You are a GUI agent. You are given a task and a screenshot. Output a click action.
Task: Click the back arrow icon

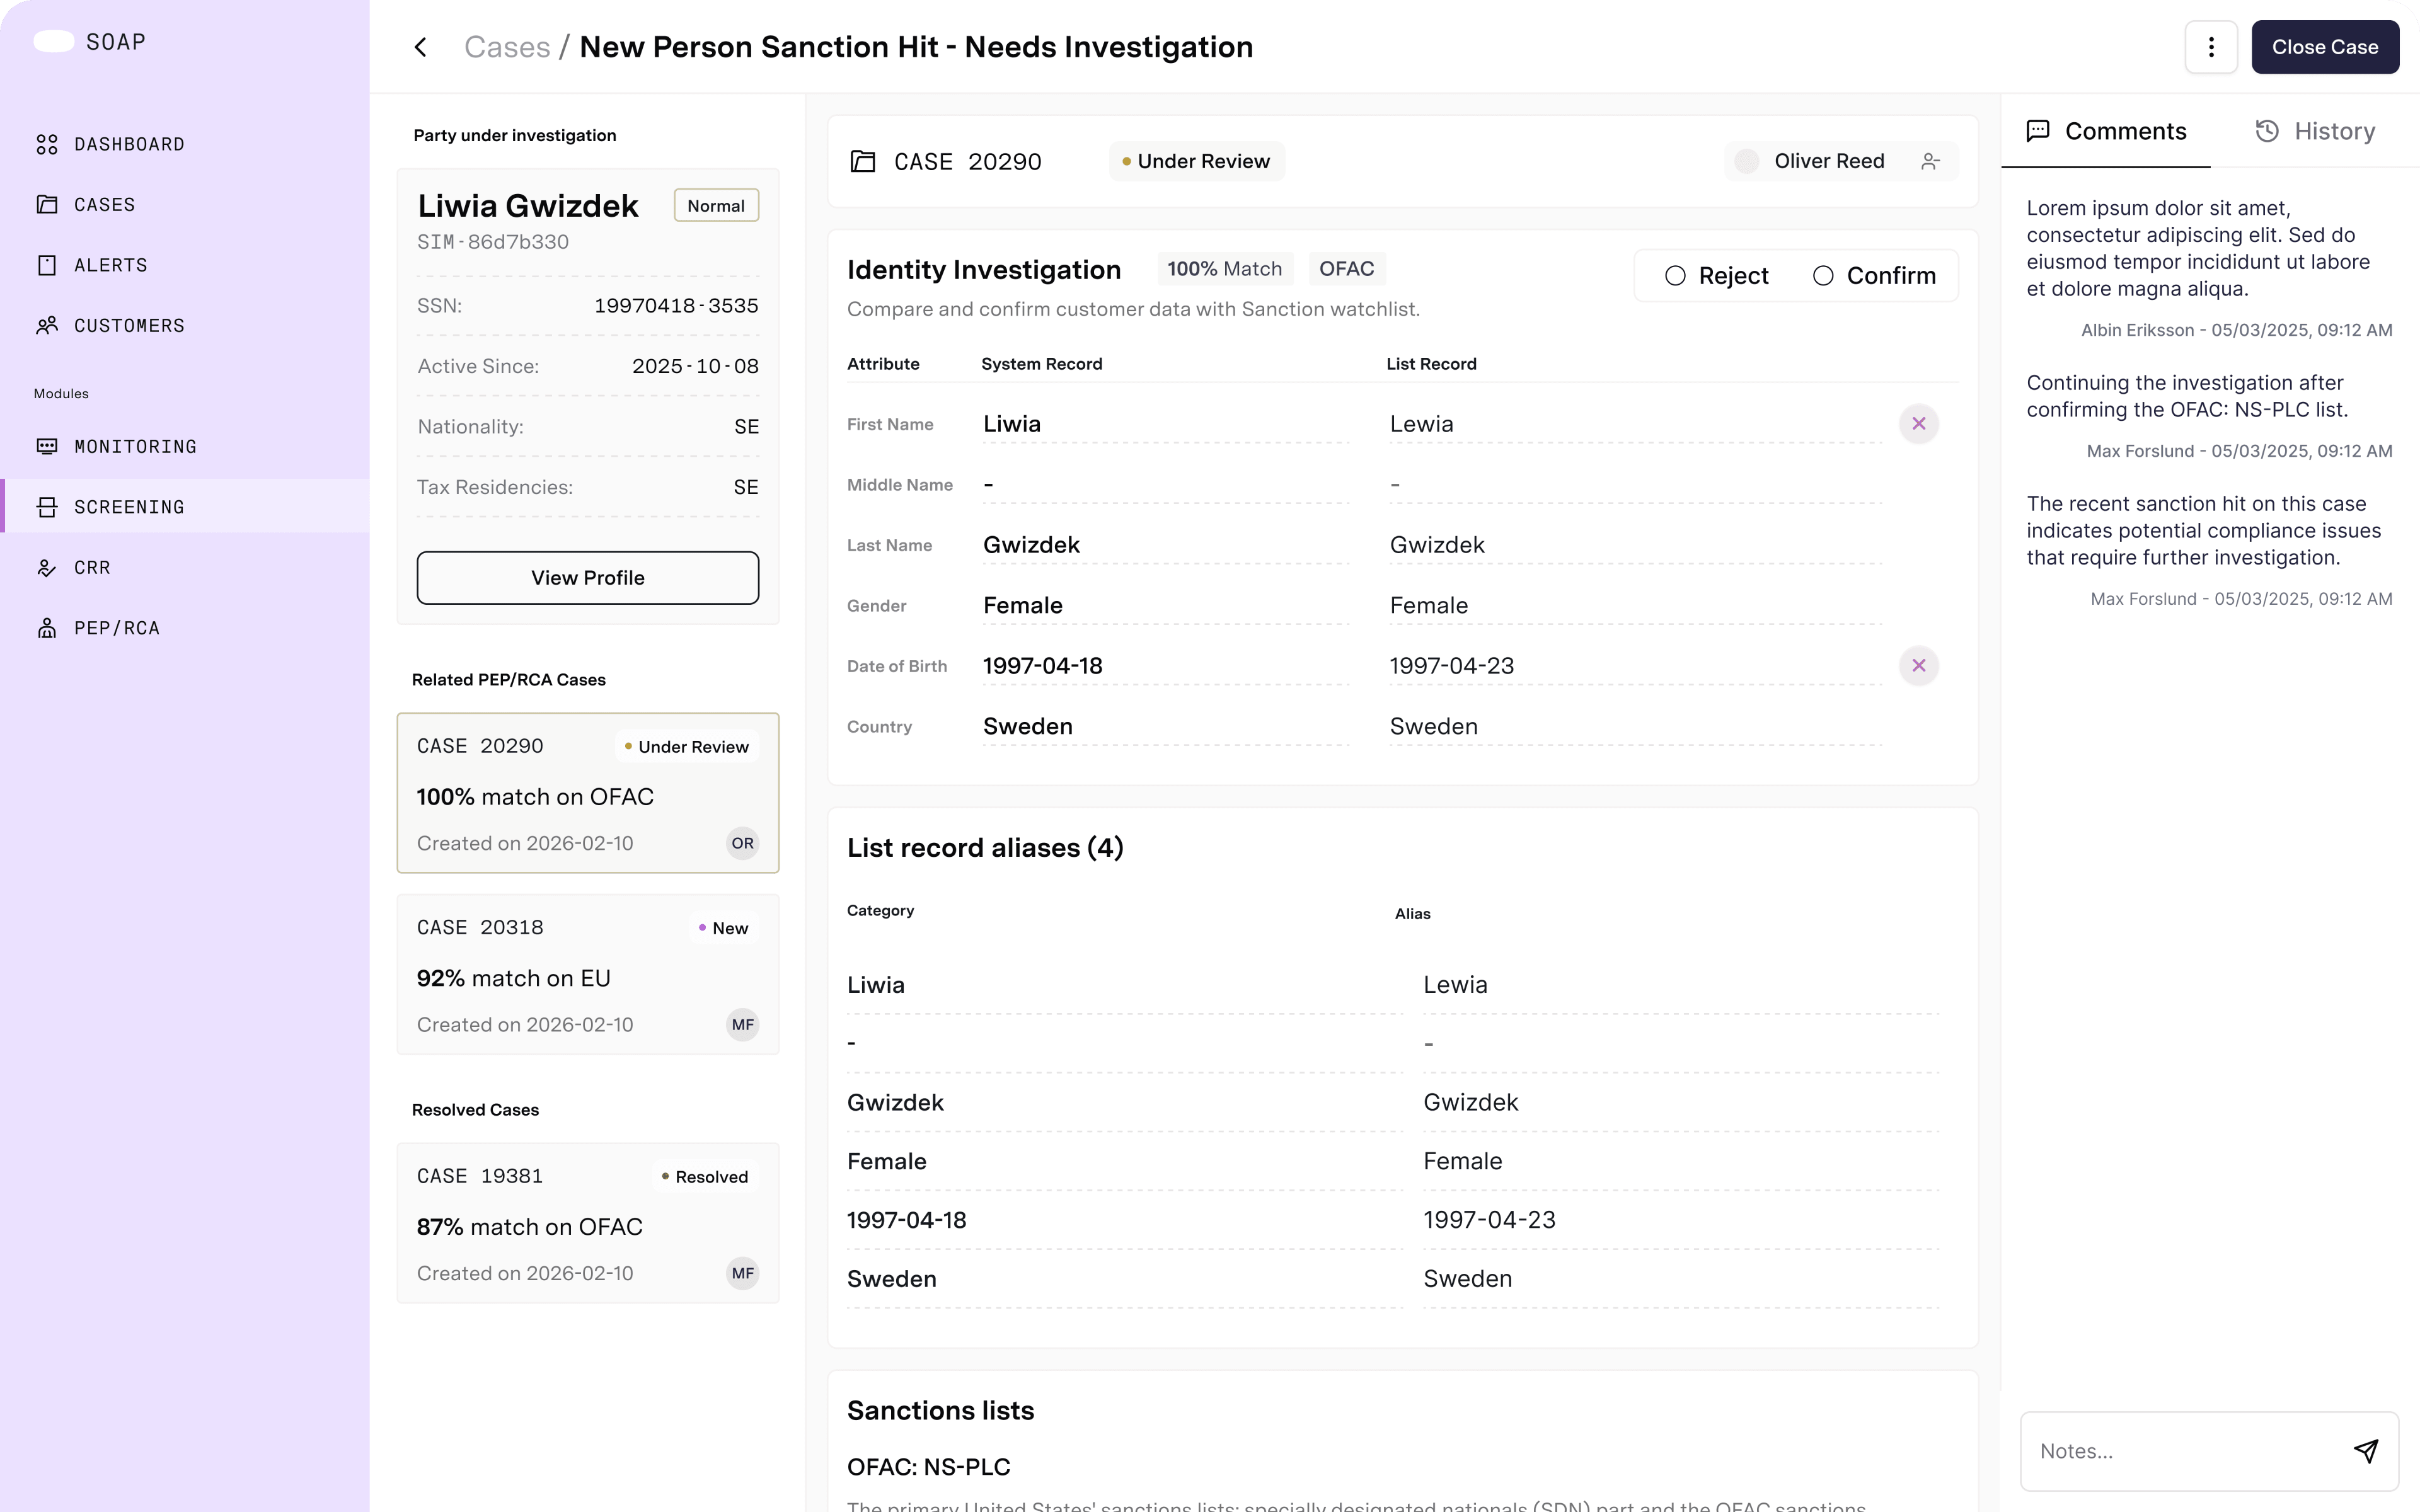(x=421, y=47)
